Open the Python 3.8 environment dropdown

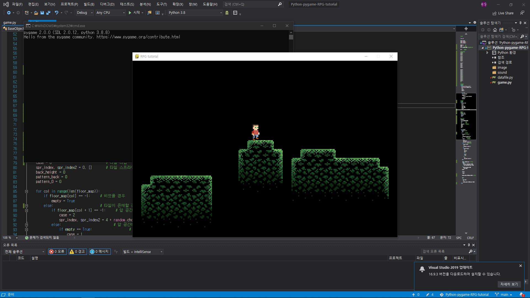(x=195, y=13)
